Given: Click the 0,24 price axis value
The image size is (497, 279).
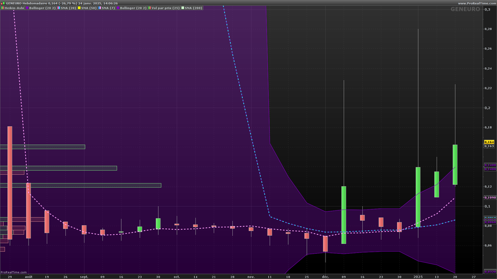Looking at the screenshot, I should 488,68.
